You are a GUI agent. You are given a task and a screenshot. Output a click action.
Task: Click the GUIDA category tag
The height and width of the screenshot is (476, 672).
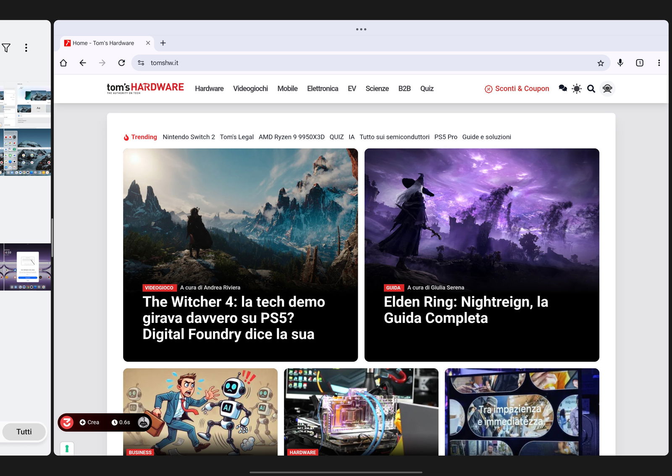point(393,288)
